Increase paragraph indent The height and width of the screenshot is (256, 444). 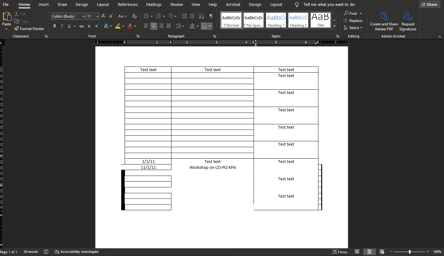tap(192, 16)
